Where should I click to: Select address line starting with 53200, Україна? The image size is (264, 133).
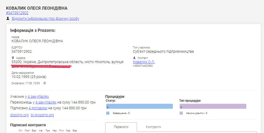[x=67, y=62]
